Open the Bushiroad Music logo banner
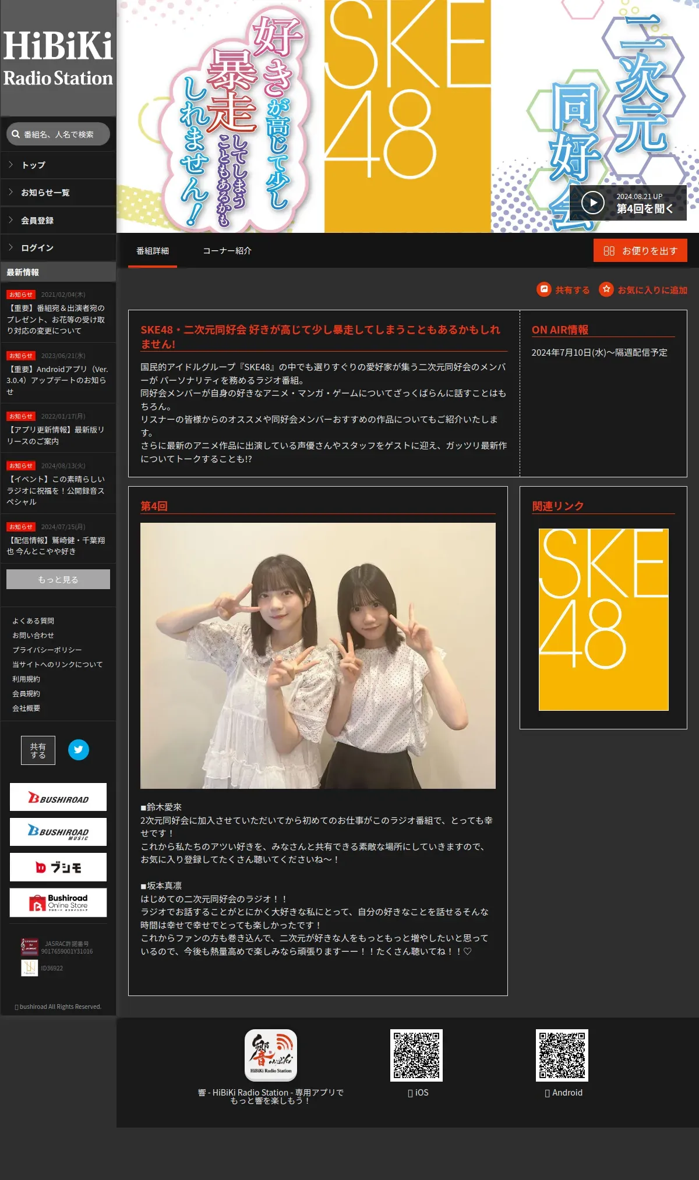699x1180 pixels. pos(58,832)
